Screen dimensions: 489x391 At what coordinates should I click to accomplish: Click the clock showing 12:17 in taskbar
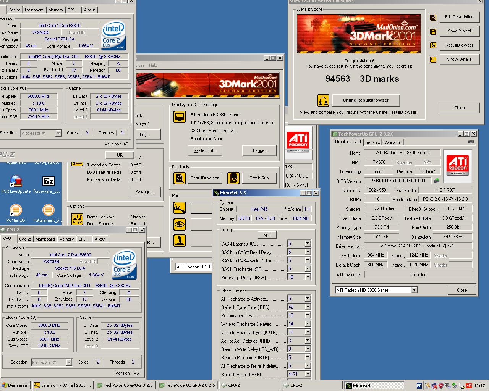479,386
